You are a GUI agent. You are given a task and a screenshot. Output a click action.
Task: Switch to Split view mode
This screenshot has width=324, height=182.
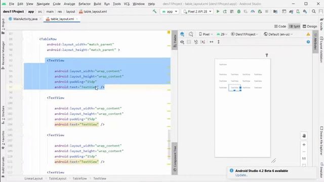(295, 26)
